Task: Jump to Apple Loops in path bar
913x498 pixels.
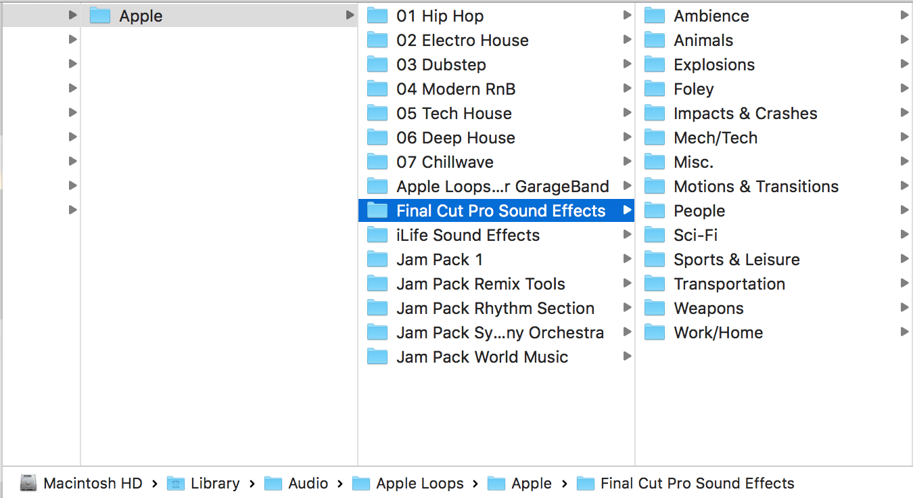Action: pyautogui.click(x=419, y=483)
